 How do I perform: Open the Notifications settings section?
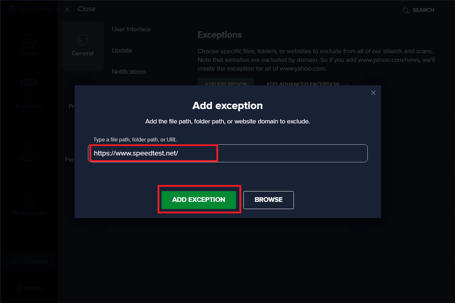point(129,72)
